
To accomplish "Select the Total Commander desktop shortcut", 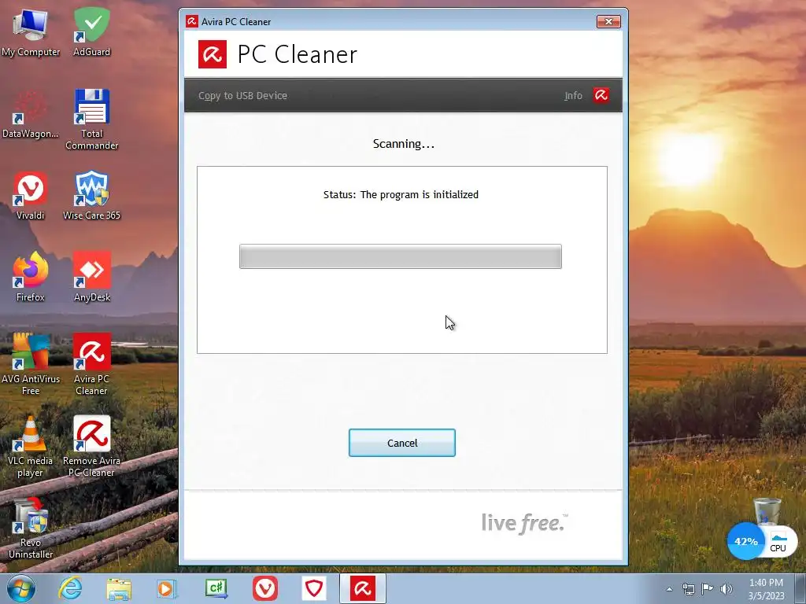I will coord(91,120).
